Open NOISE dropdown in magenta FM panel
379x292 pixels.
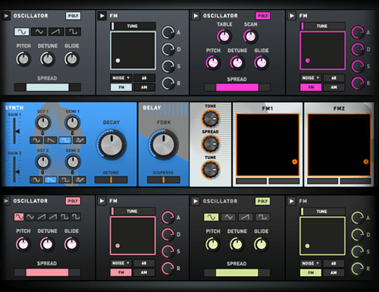click(x=311, y=78)
